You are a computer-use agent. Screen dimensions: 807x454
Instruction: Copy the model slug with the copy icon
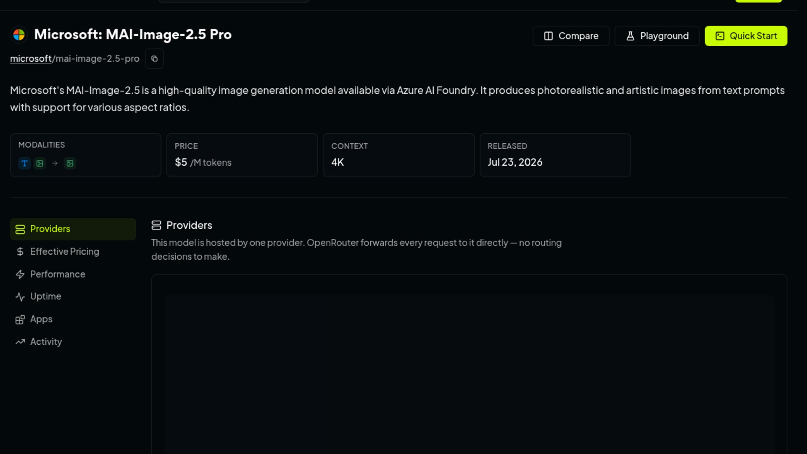154,59
